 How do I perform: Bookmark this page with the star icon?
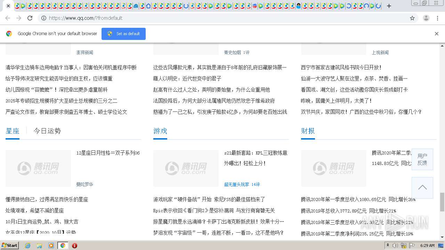point(412,18)
